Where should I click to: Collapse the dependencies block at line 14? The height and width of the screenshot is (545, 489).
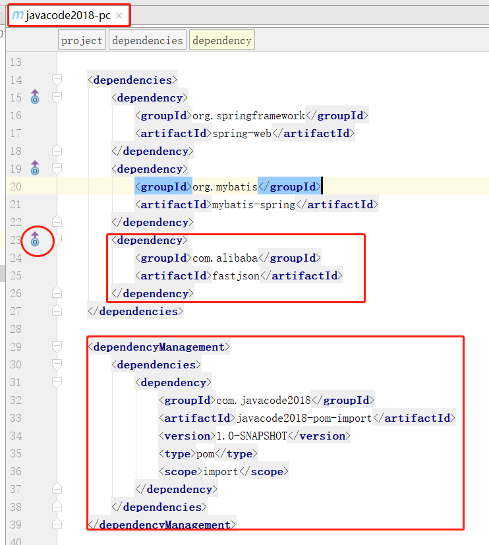[x=57, y=80]
